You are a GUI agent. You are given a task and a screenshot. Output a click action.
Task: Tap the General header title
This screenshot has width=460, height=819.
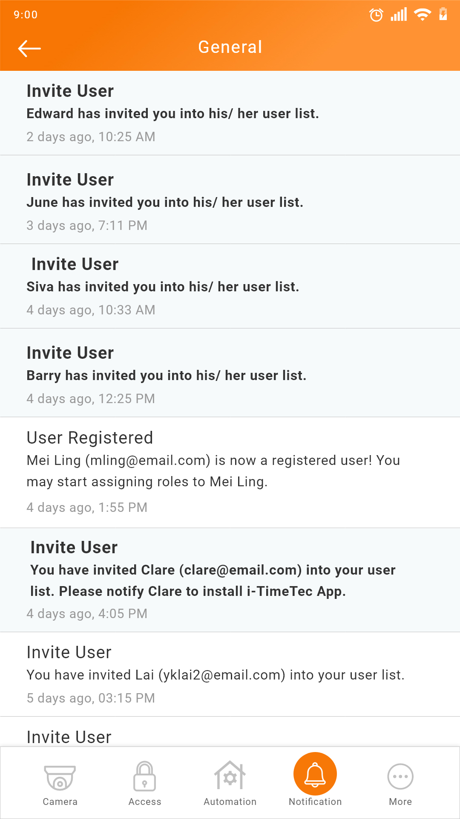click(x=230, y=47)
